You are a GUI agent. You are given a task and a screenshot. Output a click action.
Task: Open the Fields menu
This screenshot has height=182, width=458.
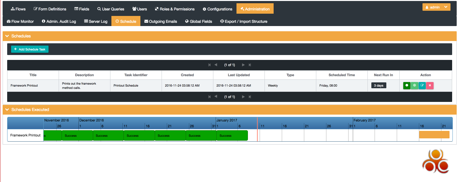(x=82, y=9)
